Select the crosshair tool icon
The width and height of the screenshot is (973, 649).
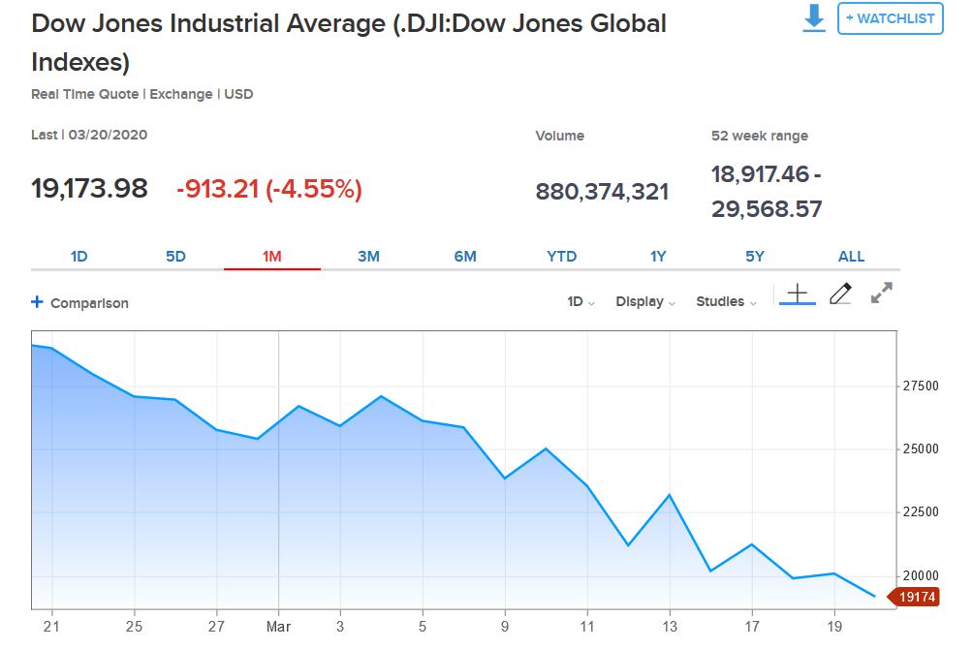pyautogui.click(x=797, y=294)
